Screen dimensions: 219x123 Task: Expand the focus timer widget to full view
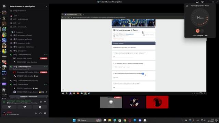tap(187, 6)
